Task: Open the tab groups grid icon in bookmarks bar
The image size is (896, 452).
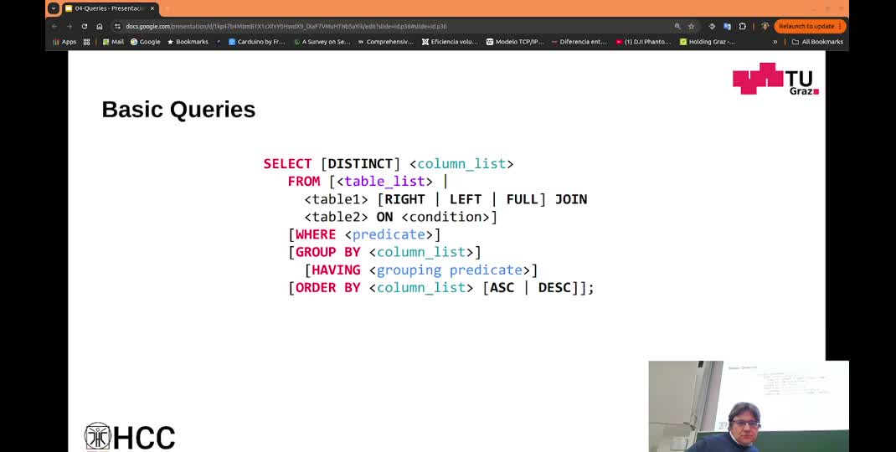Action: [87, 42]
